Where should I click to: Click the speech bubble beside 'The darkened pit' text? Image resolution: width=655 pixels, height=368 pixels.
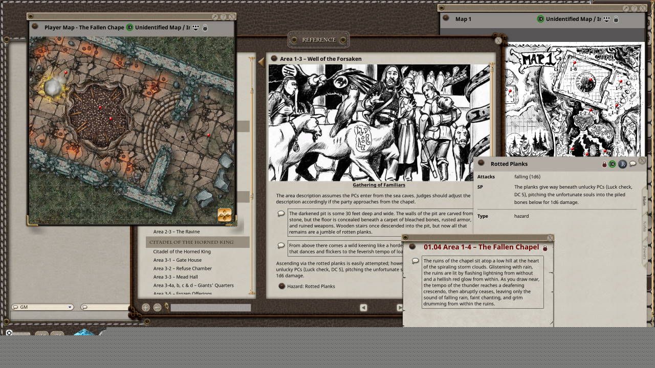pos(281,214)
